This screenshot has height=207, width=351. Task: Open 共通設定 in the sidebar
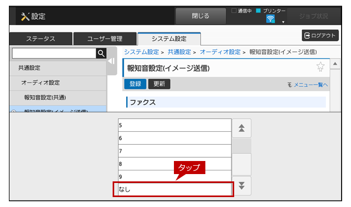click(58, 68)
